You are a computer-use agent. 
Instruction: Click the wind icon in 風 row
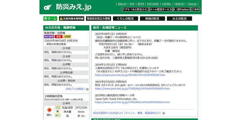[58, 116]
